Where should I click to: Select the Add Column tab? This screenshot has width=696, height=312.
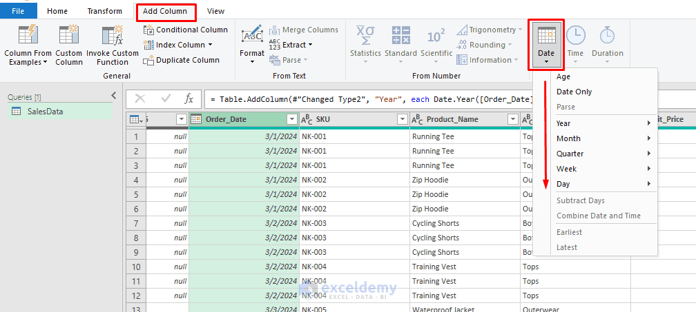pos(164,12)
